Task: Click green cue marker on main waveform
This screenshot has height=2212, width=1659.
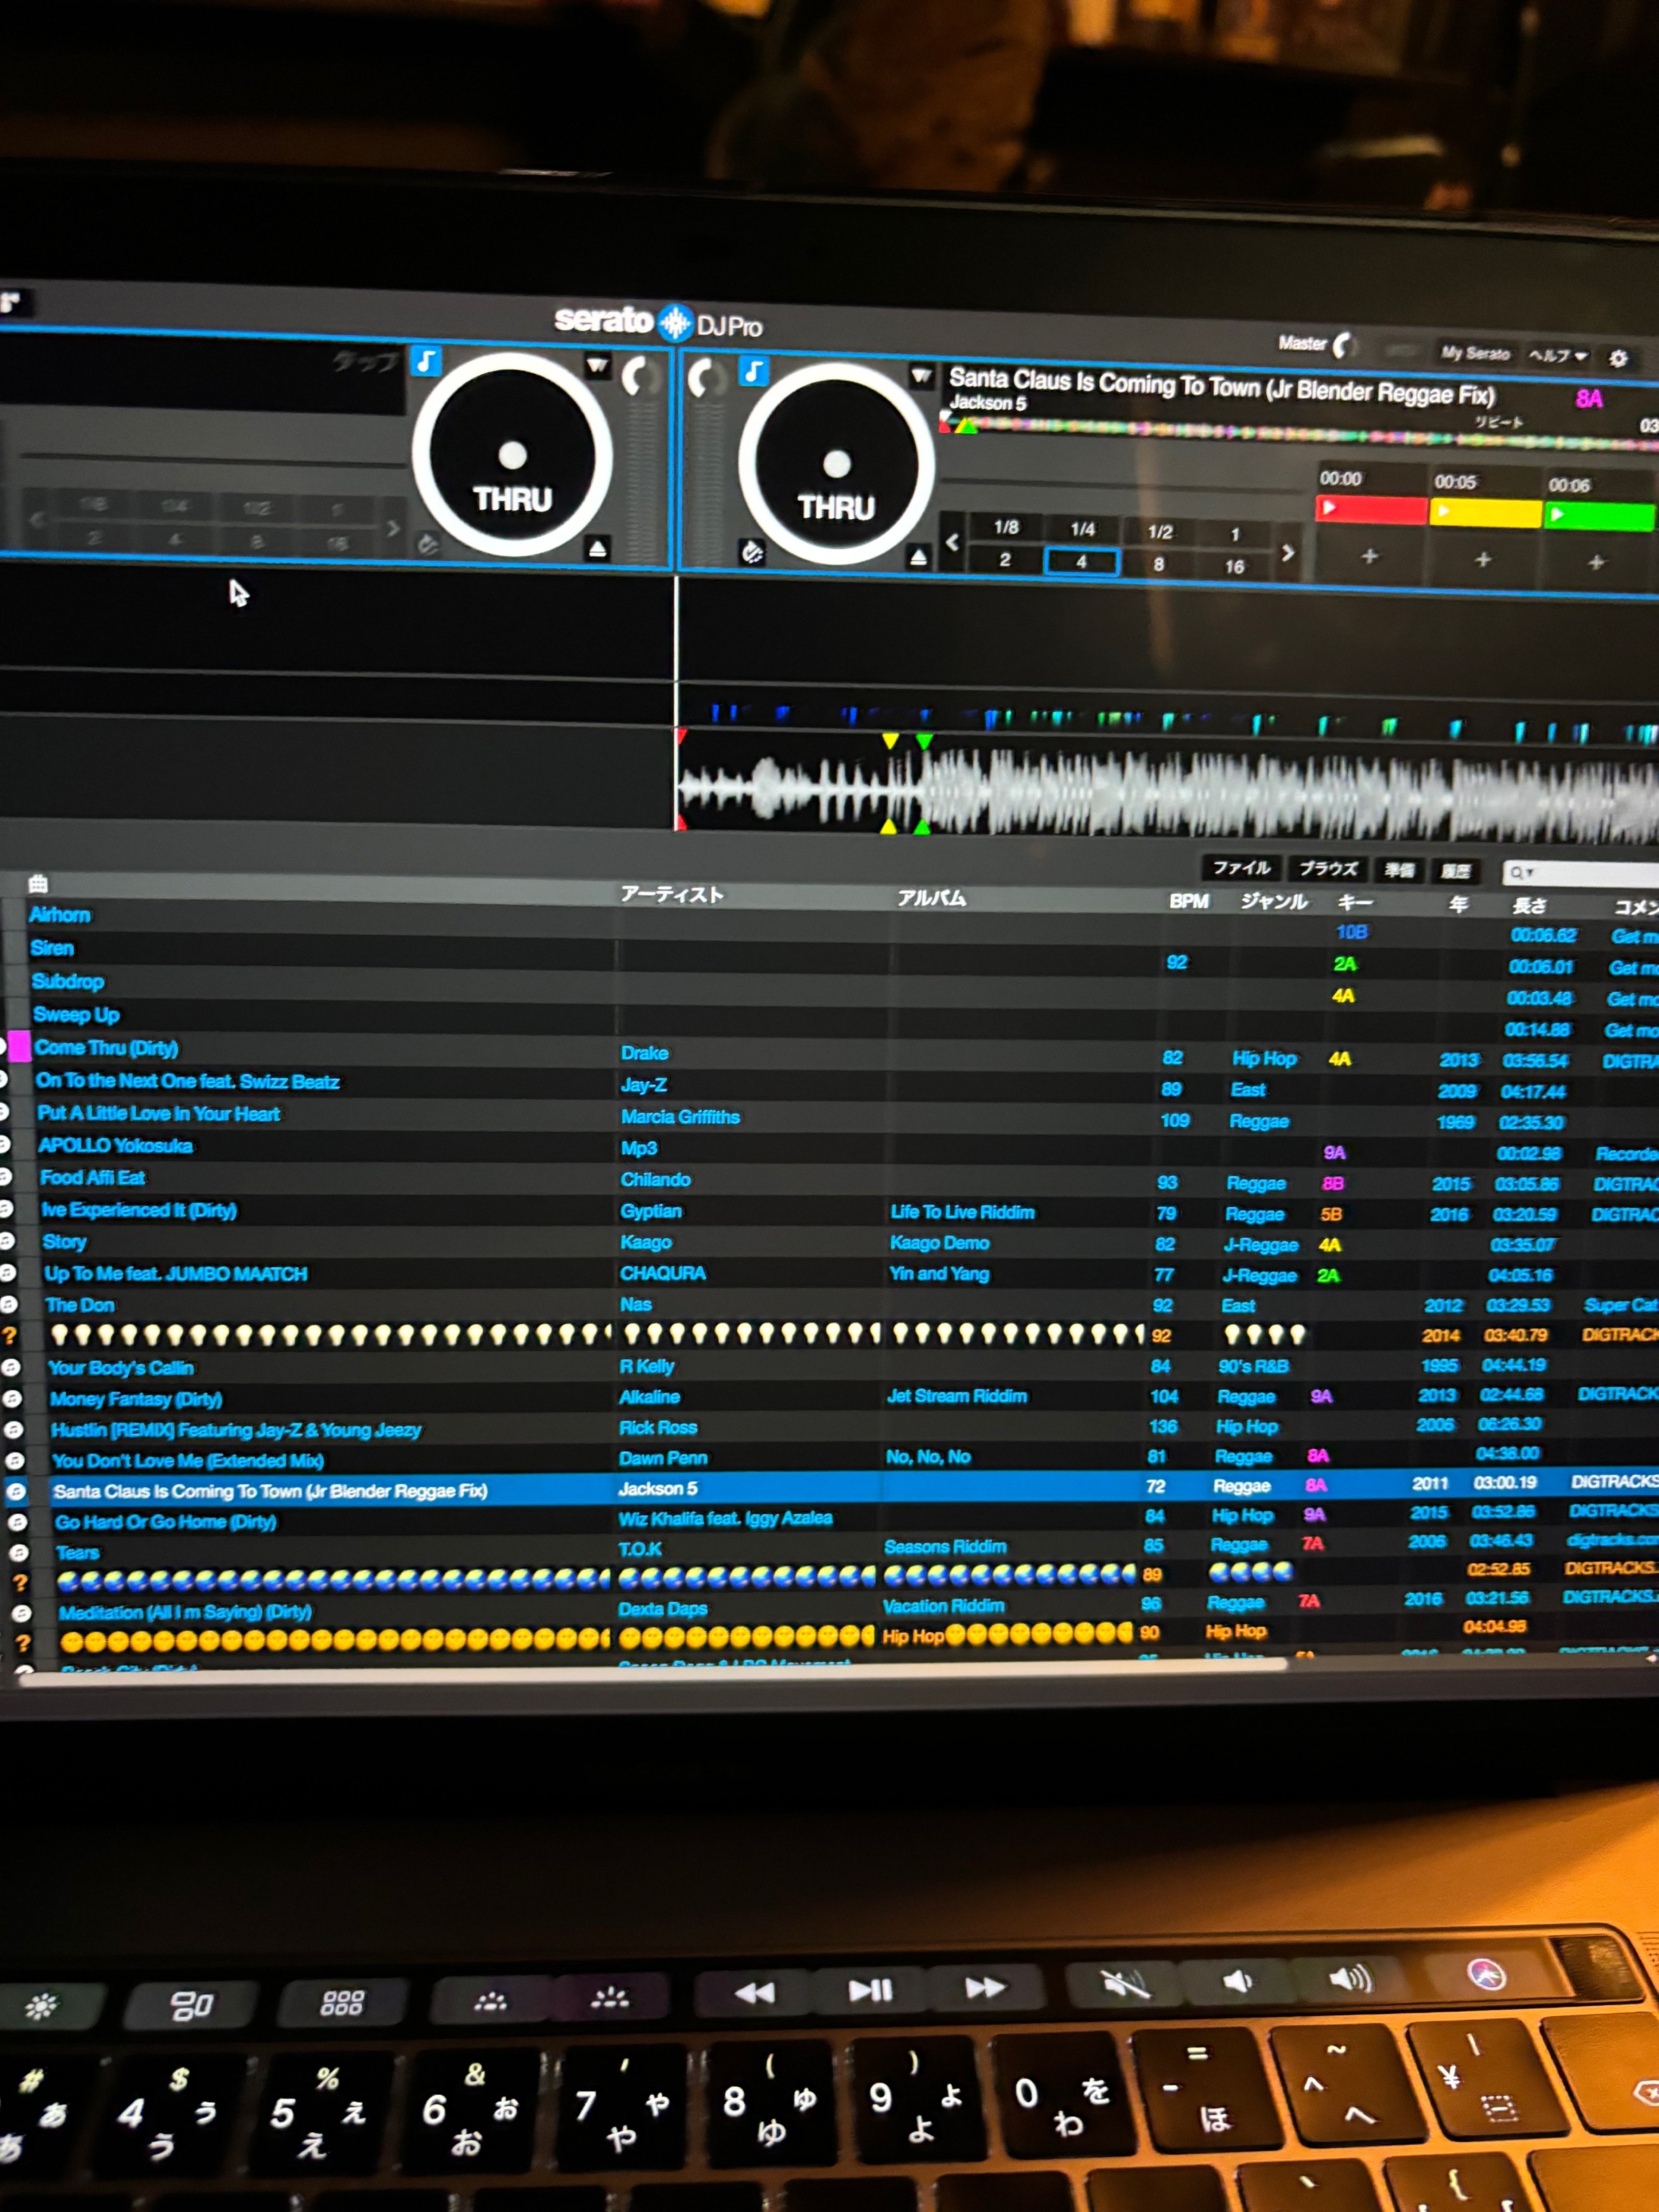Action: tap(924, 741)
